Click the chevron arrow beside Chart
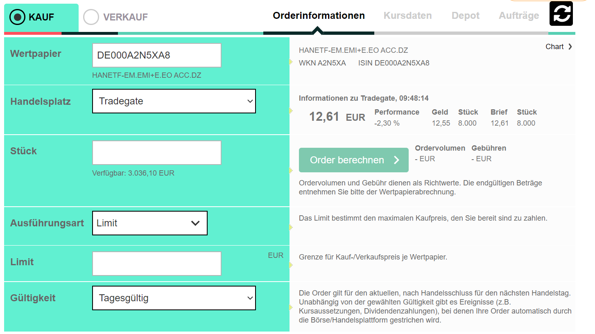This screenshot has width=595, height=334. [570, 47]
